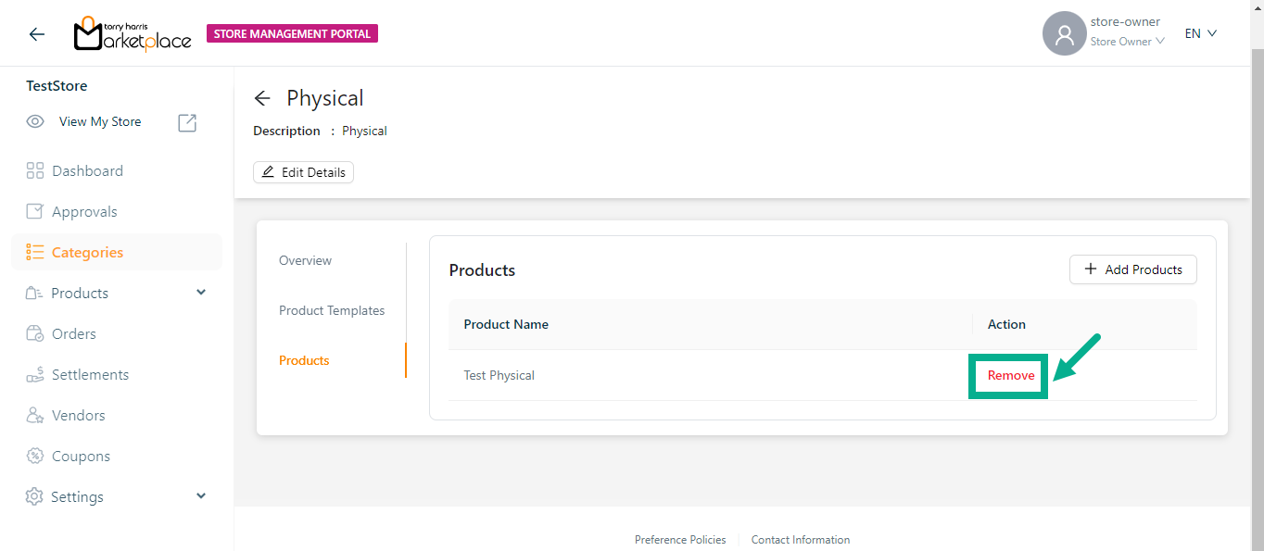Go back using arrow beside Physical title
This screenshot has width=1264, height=551.
262,98
